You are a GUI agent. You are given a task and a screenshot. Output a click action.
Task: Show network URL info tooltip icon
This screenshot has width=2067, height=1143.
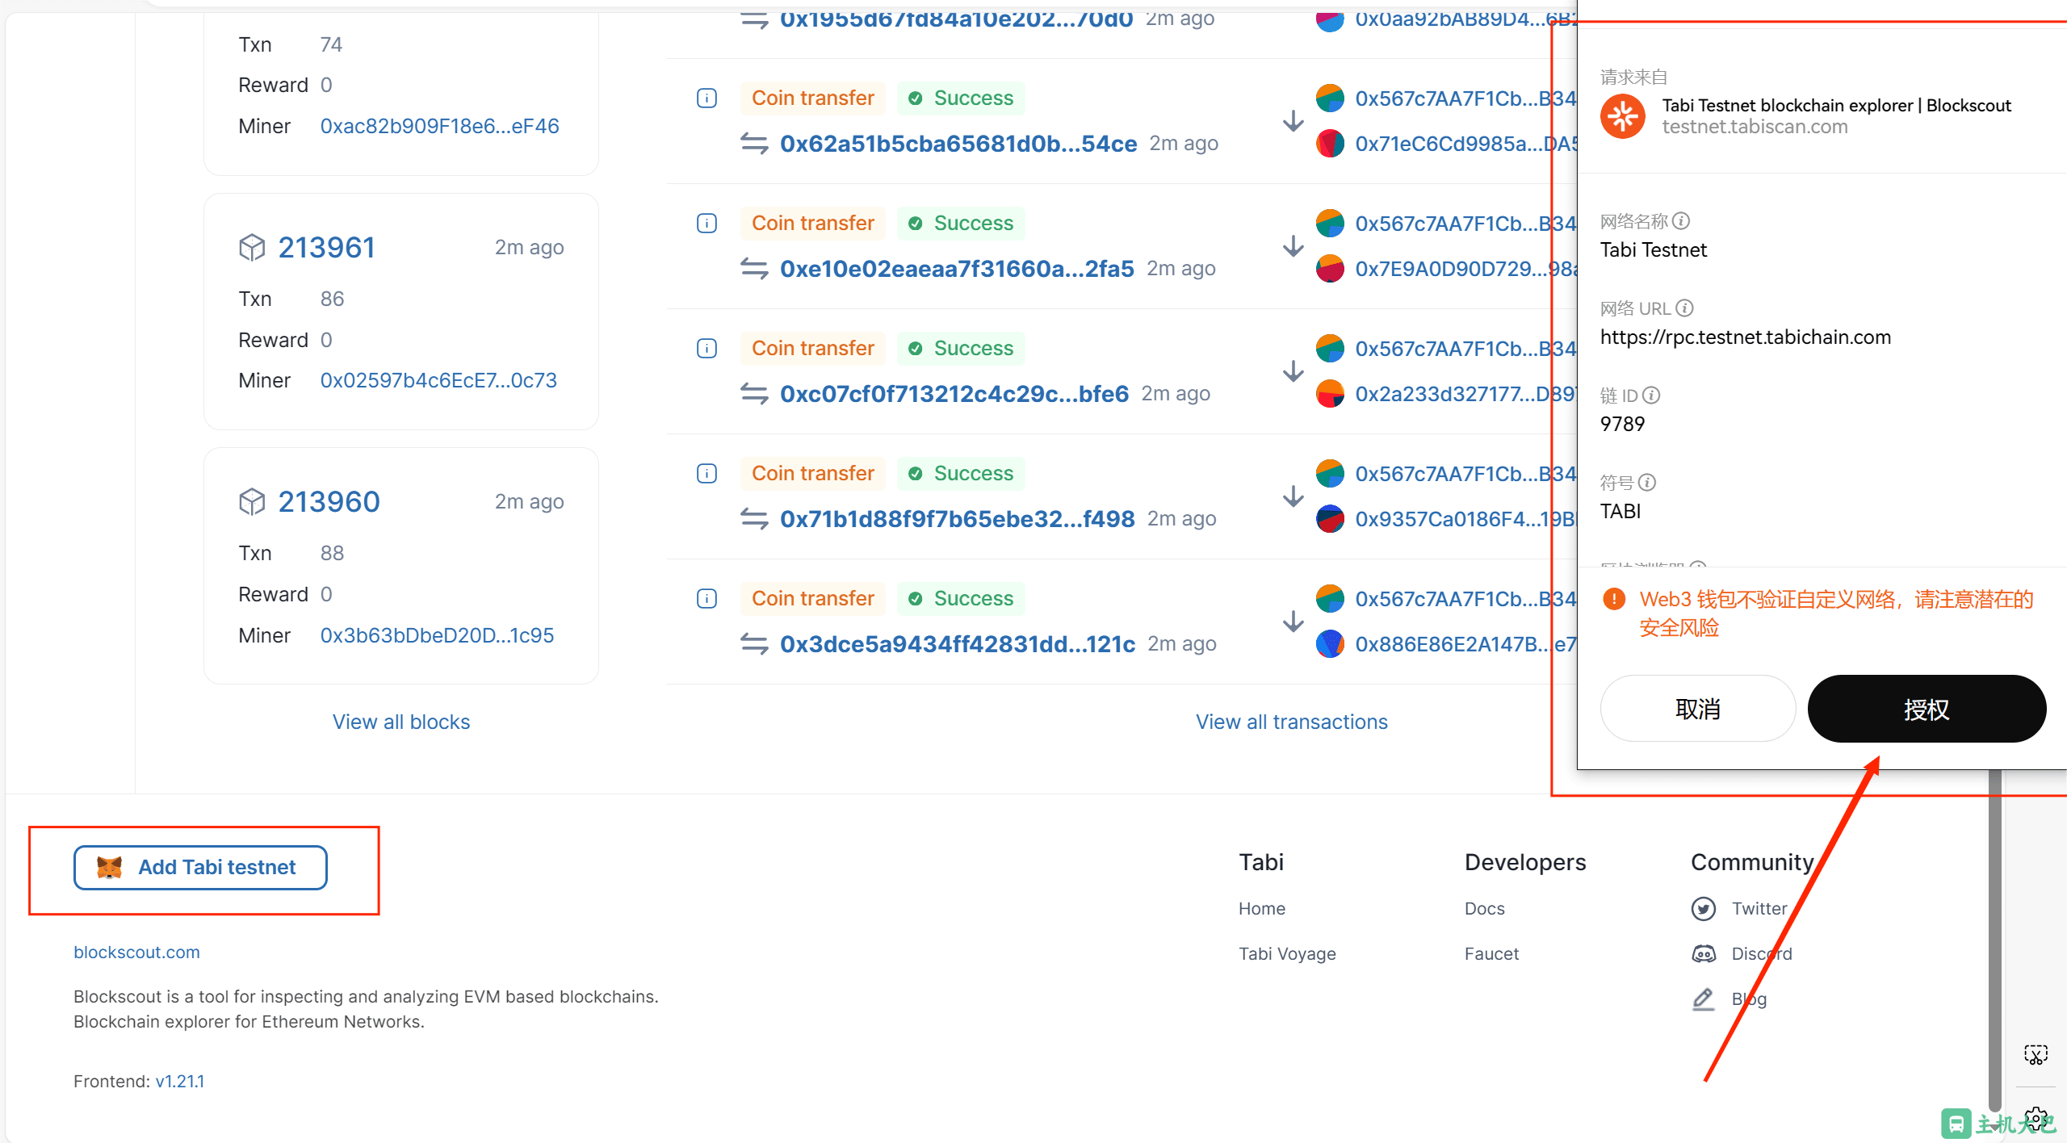pyautogui.click(x=1684, y=308)
